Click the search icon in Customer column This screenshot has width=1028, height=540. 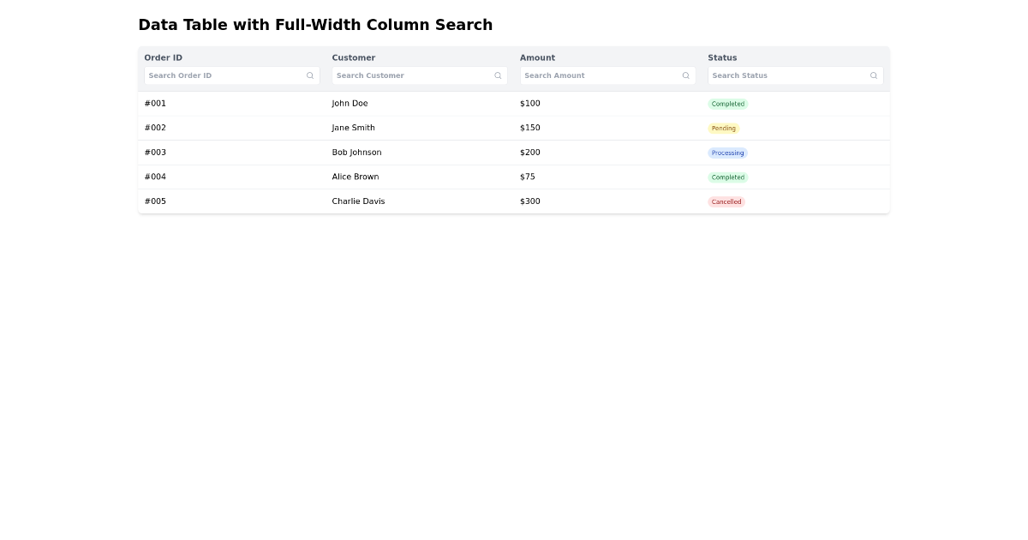(498, 75)
